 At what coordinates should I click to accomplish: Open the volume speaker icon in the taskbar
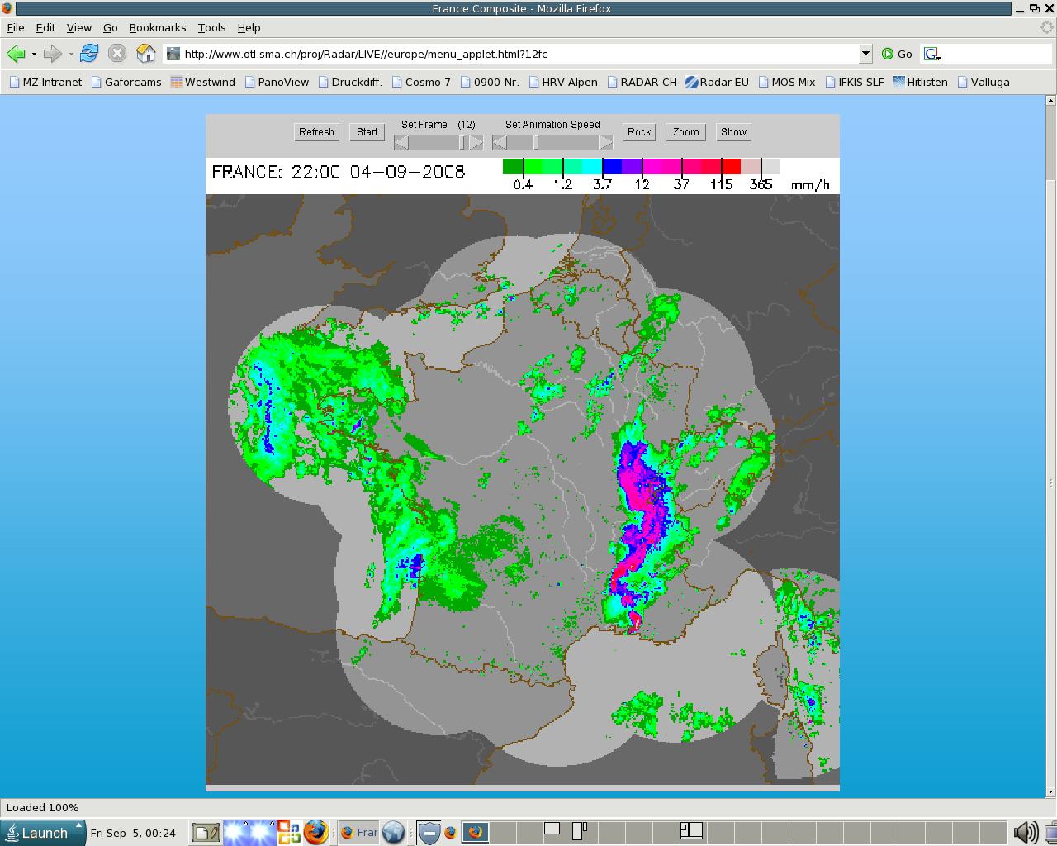coord(1025,832)
